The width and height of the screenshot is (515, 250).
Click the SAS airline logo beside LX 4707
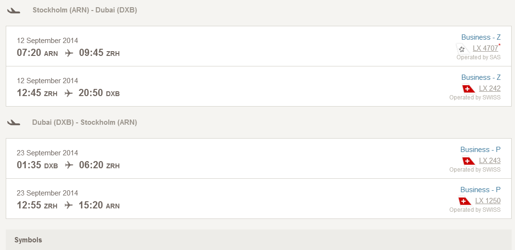[x=463, y=49]
